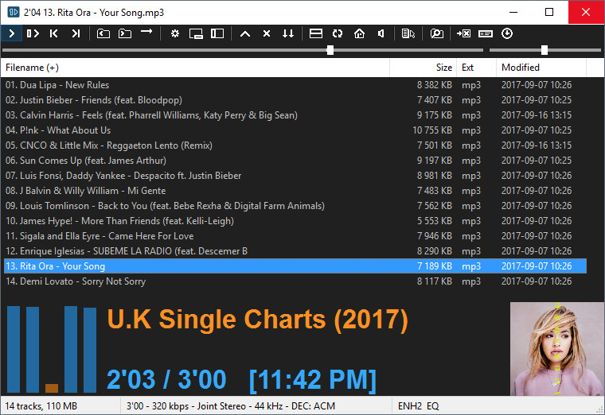This screenshot has height=415, width=605.
Task: Skip to the previous track
Action: pos(54,33)
